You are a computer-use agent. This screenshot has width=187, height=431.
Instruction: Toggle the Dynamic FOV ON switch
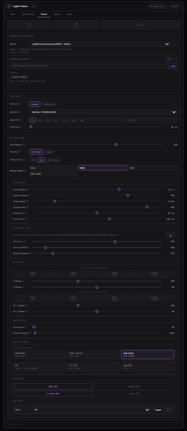[170, 235]
